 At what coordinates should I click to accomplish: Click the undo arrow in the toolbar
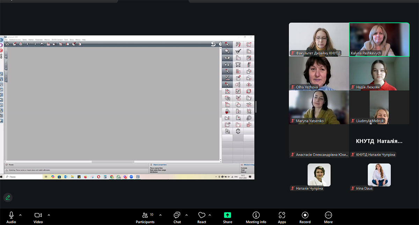[x=28, y=44]
